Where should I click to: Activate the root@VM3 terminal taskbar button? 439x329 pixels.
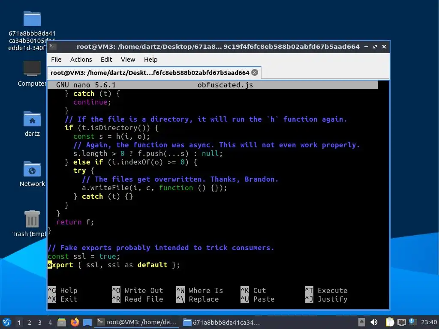coord(137,322)
